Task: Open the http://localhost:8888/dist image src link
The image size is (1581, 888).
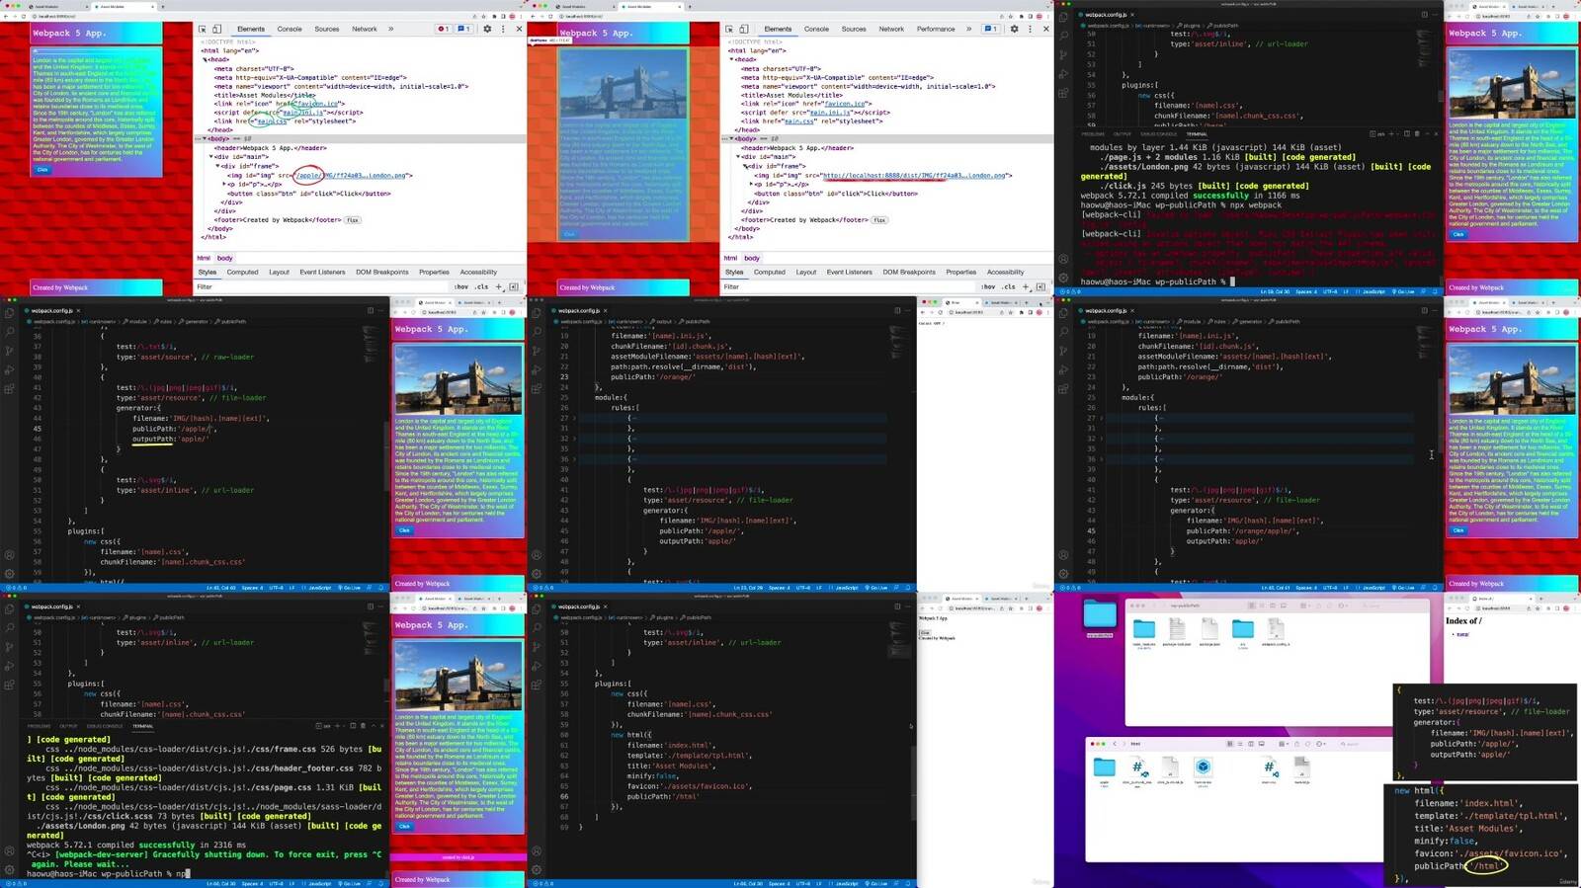Action: (915, 176)
